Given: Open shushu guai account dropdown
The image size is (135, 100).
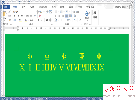Looking at the screenshot, I should [127, 7].
